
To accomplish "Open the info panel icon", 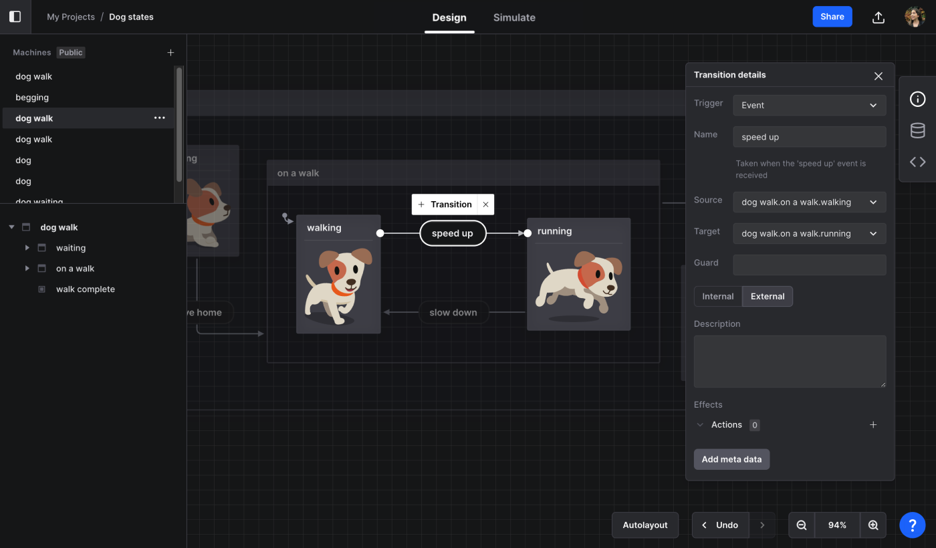I will pos(917,99).
